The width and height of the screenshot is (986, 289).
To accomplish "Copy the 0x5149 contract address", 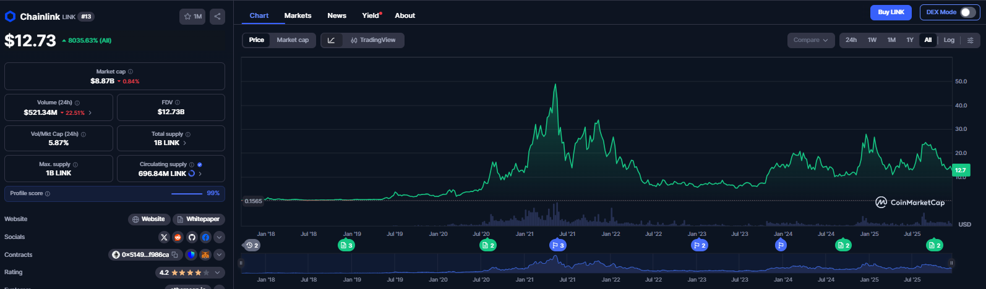I will [x=175, y=254].
